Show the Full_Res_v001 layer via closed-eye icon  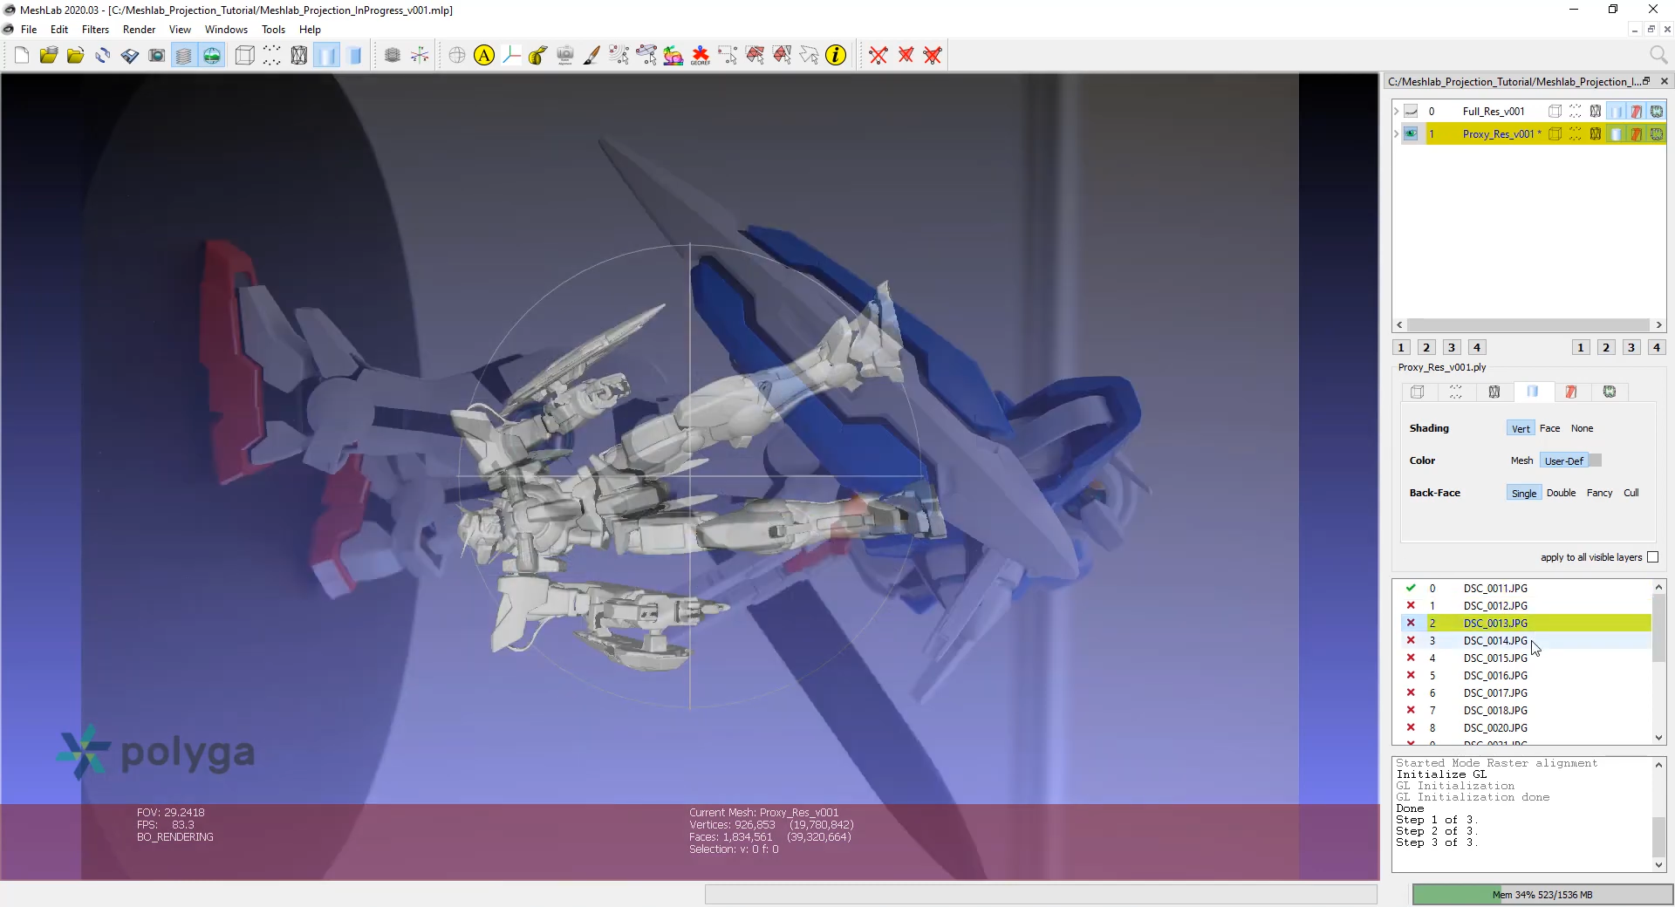tap(1411, 112)
